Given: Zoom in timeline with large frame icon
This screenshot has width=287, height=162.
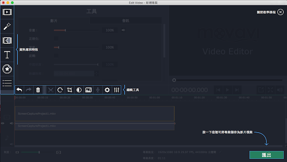Looking at the screenshot, I should point(59,152).
